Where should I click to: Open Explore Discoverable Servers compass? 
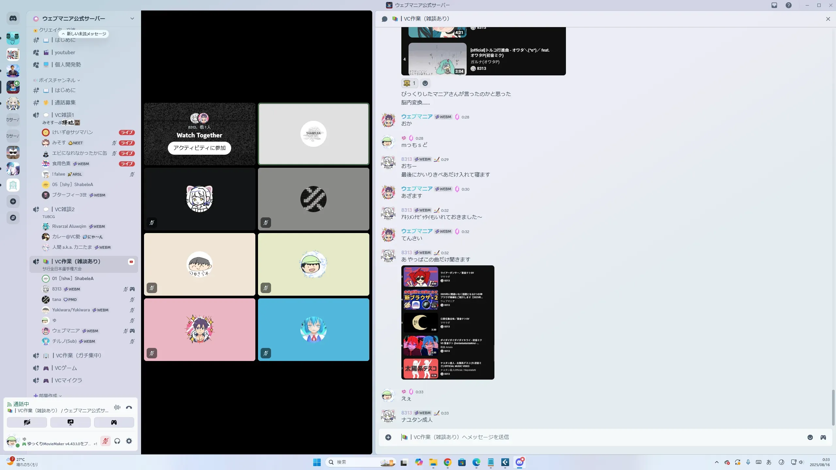[x=13, y=218]
